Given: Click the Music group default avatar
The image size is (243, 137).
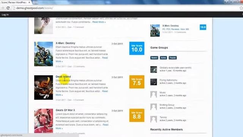Looking at the screenshot, I should click(x=153, y=94).
